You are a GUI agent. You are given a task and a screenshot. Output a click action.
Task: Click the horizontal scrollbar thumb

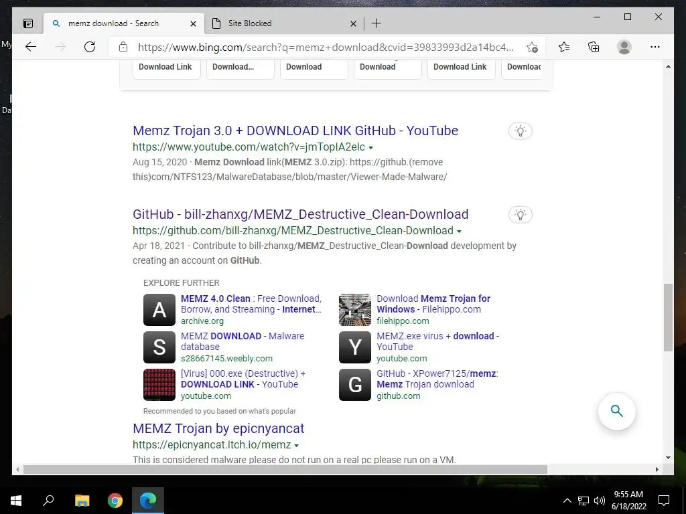click(285, 469)
